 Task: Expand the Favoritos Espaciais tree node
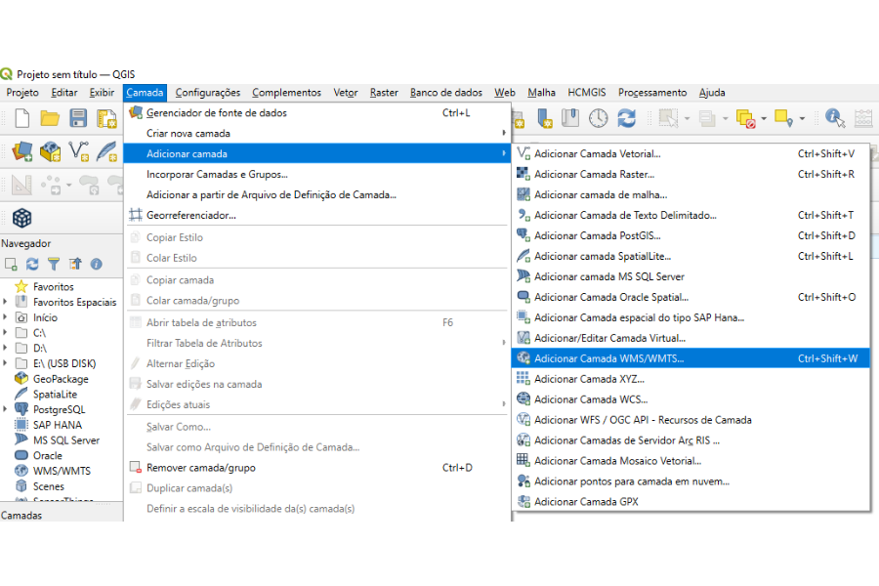[x=5, y=303]
